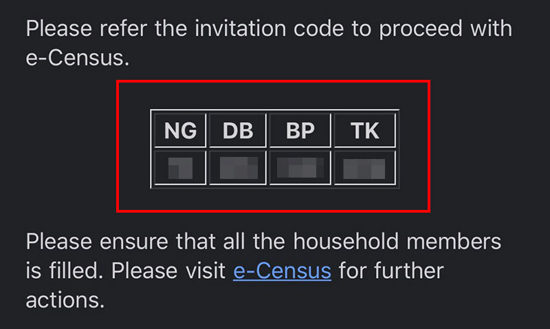Select the TK code header cell
The height and width of the screenshot is (329, 550).
click(x=365, y=130)
